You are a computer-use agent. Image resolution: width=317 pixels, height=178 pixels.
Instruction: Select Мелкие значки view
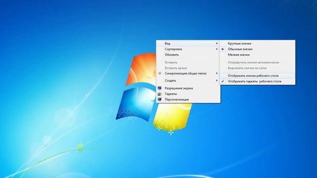coord(258,55)
